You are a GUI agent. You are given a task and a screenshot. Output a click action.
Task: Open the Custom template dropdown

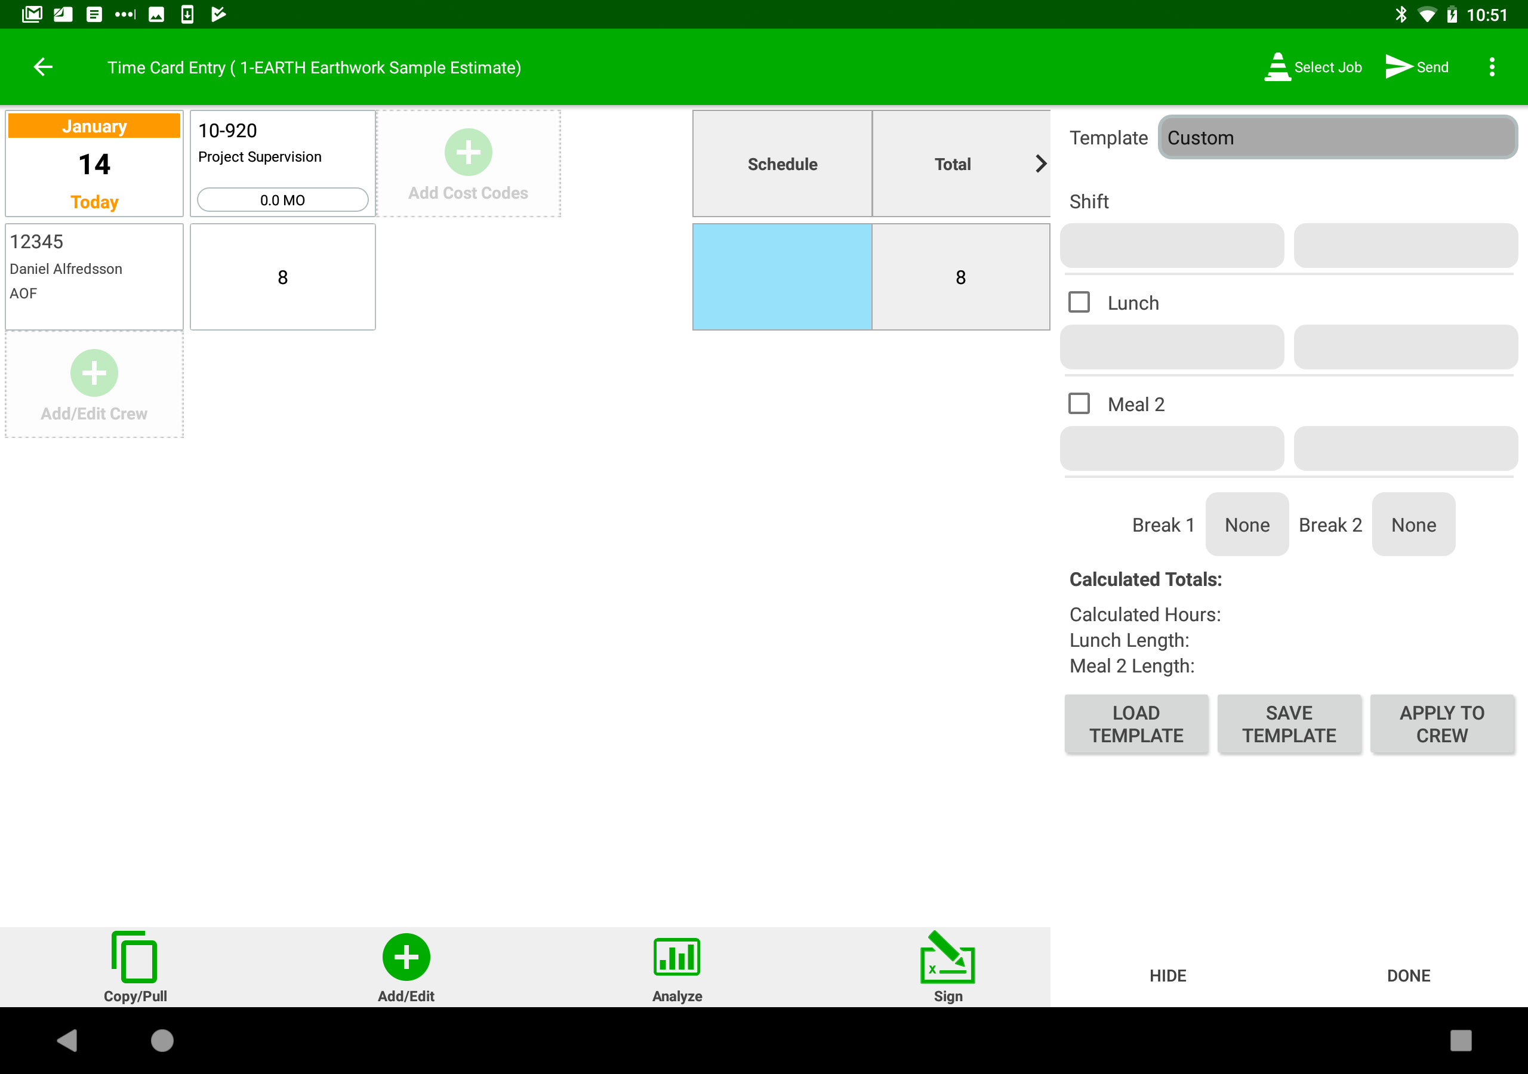1338,137
